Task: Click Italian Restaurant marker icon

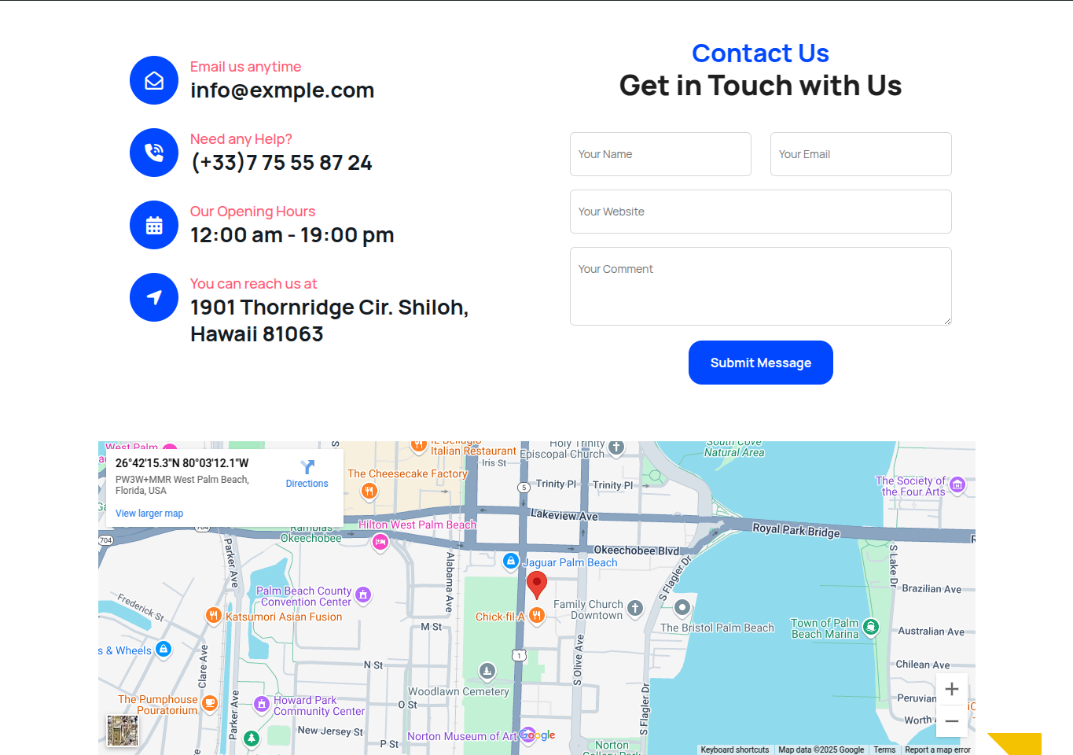Action: pos(419,446)
